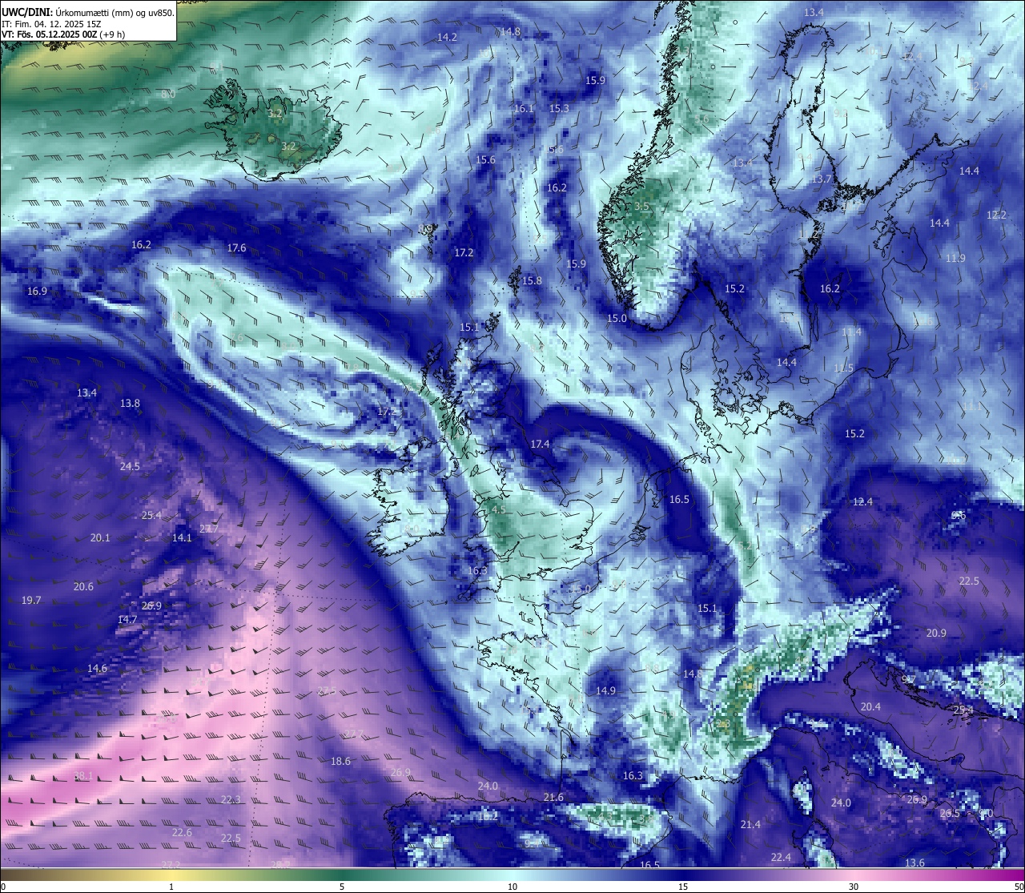This screenshot has height=893, width=1025.
Task: Click the 26.5 value on the map
Action: [950, 814]
